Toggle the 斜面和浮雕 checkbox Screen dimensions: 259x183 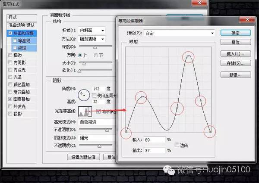pyautogui.click(x=10, y=33)
